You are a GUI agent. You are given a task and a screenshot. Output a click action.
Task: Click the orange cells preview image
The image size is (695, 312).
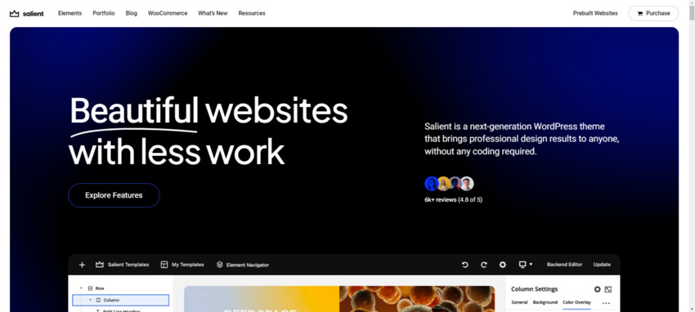(x=417, y=299)
